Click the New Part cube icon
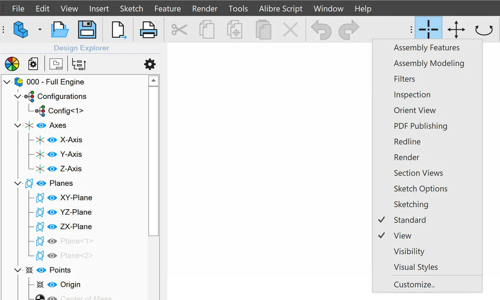 (x=21, y=29)
